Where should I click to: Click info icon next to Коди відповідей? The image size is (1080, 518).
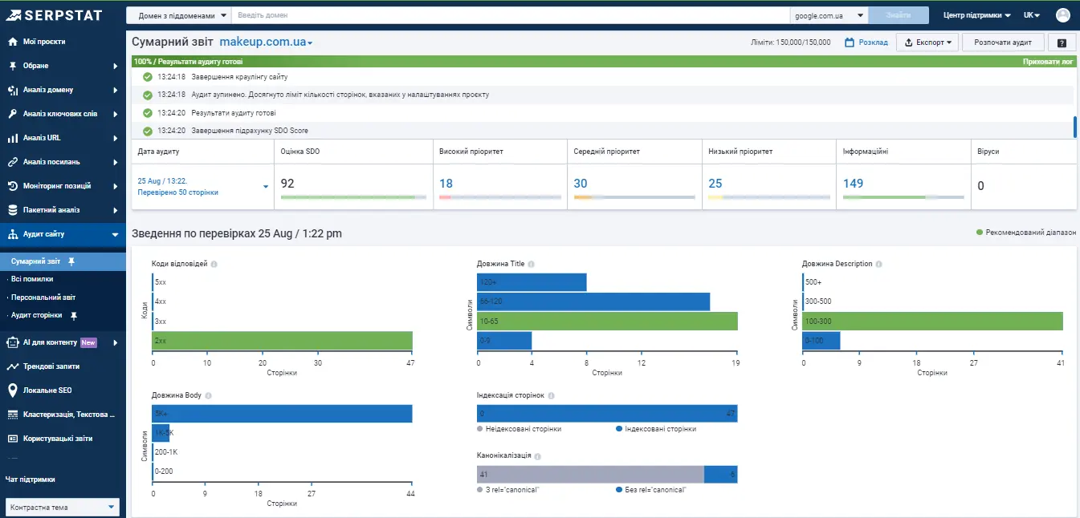click(x=214, y=264)
